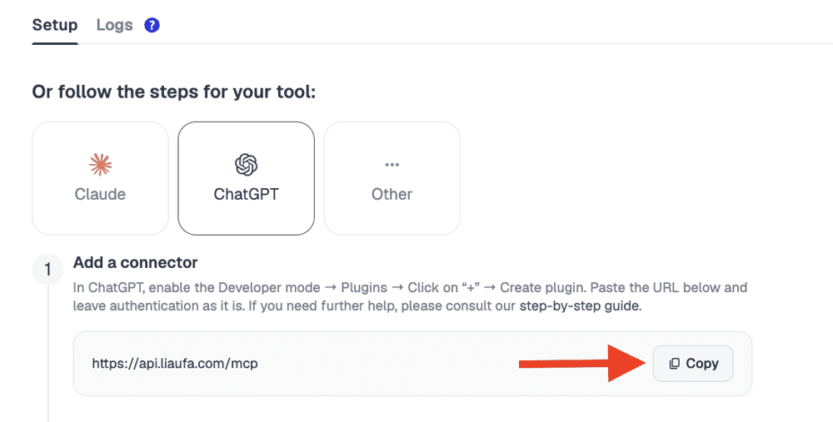Open the Logs tab
Image resolution: width=833 pixels, height=422 pixels.
pos(114,25)
